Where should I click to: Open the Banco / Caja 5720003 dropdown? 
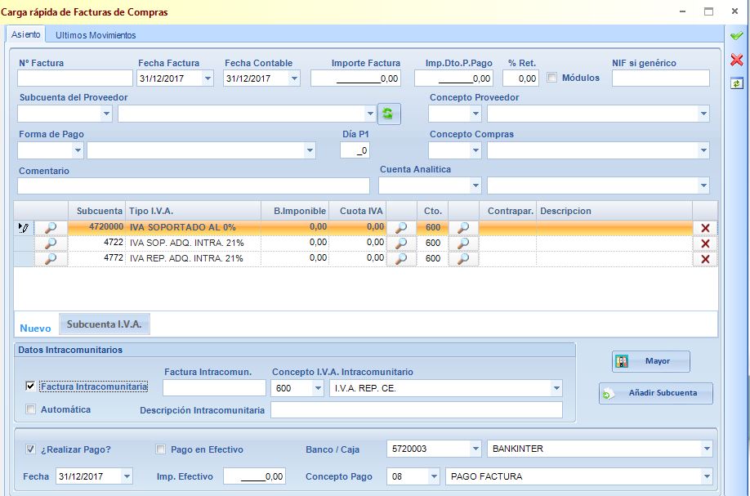click(475, 449)
